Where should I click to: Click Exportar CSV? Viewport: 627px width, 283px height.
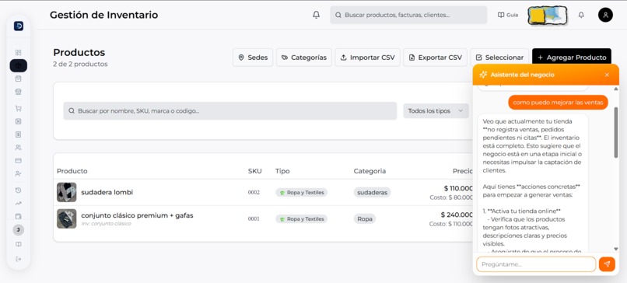[435, 58]
